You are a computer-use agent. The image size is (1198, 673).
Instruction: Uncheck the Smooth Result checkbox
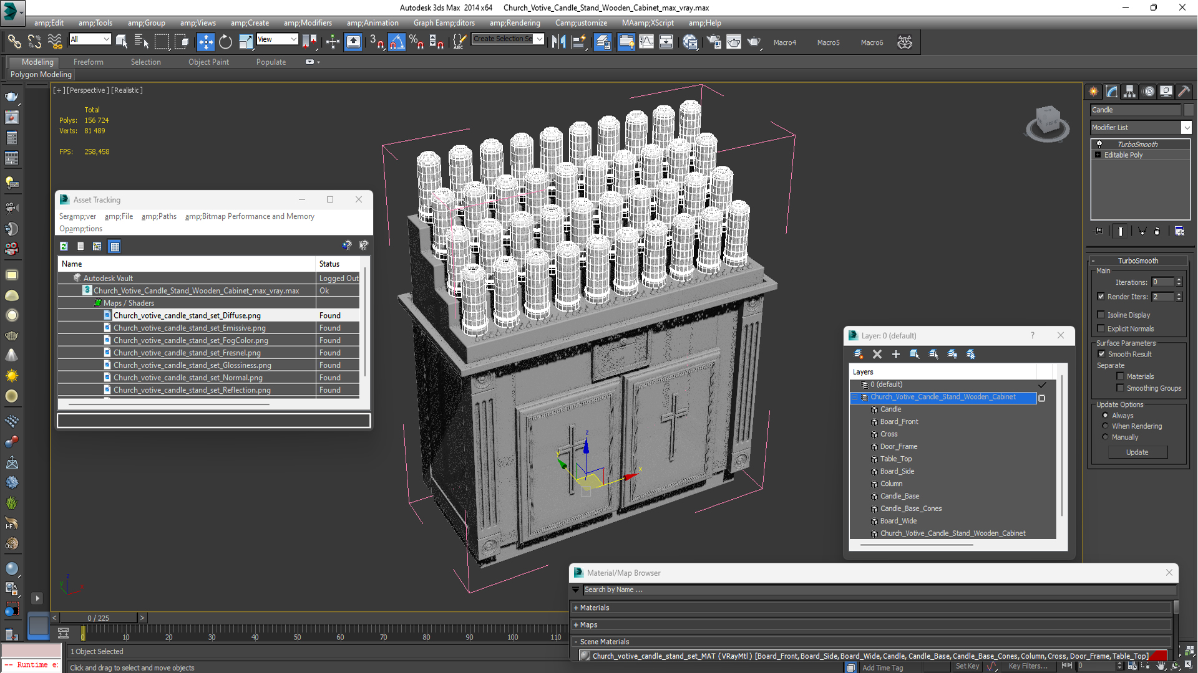(x=1101, y=354)
